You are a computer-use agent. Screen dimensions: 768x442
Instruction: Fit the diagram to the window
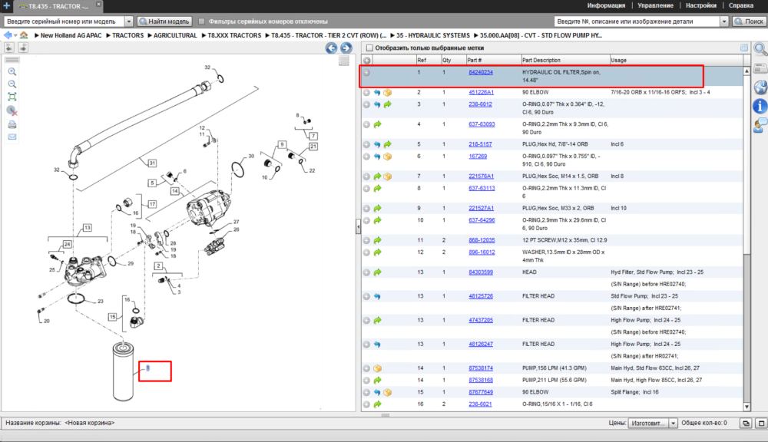[x=12, y=97]
